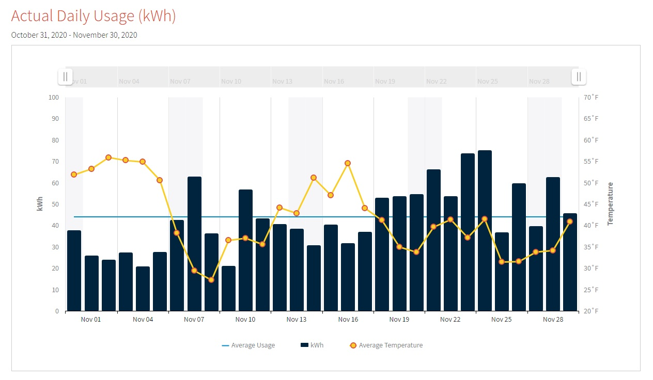The height and width of the screenshot is (380, 653).
Task: Click the left range selector handle
Action: tap(65, 77)
